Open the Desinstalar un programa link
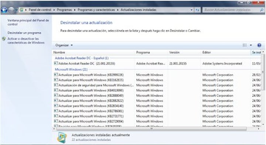This screenshot has height=145, width=266. pyautogui.click(x=24, y=33)
